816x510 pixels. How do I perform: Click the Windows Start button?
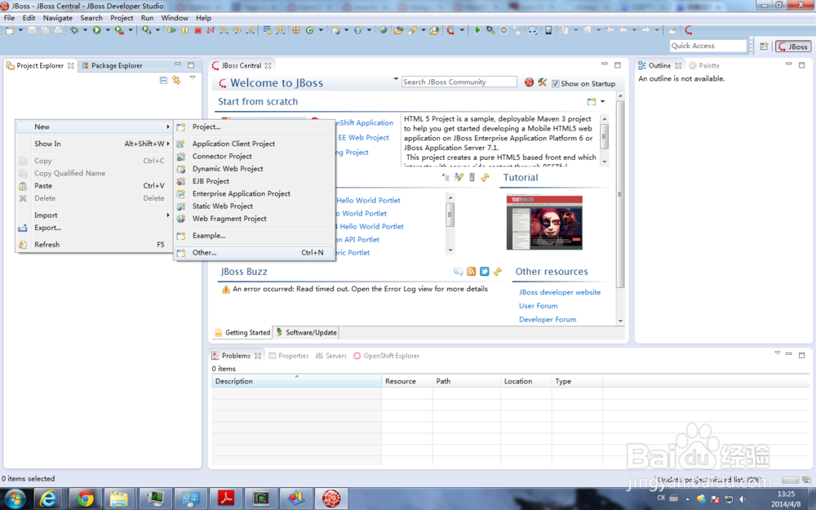[x=14, y=499]
